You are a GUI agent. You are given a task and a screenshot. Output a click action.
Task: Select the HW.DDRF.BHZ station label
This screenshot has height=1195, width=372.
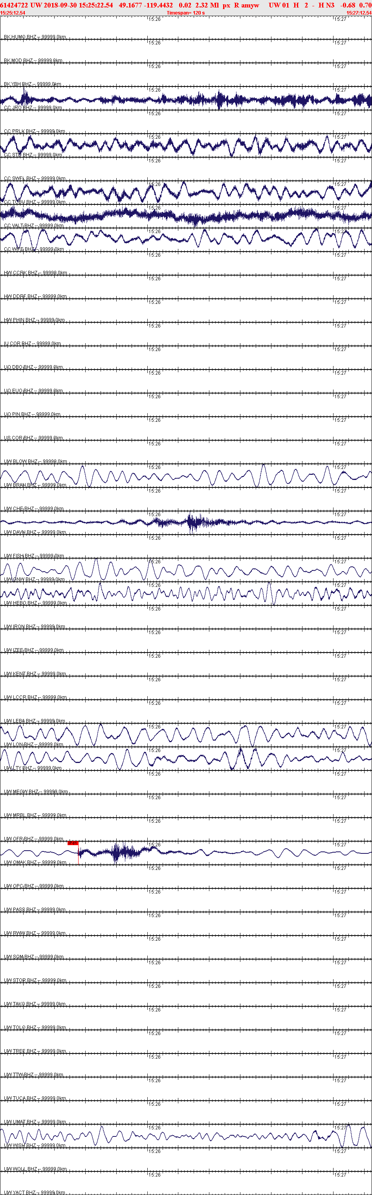pos(35,296)
